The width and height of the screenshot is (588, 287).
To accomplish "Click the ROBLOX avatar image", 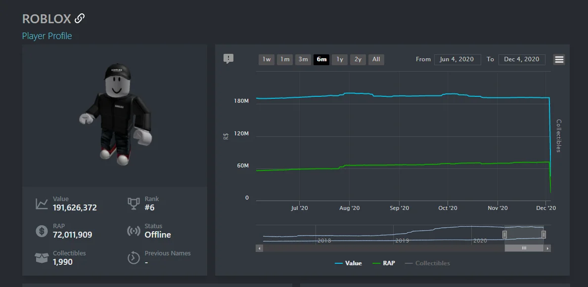I will [116, 114].
